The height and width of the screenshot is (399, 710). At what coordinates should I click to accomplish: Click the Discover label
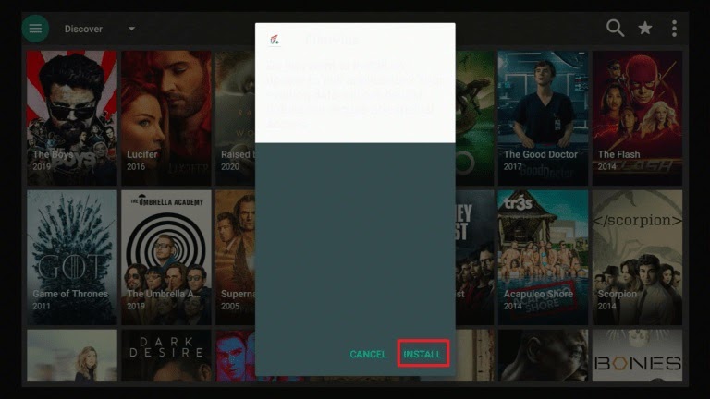point(83,29)
